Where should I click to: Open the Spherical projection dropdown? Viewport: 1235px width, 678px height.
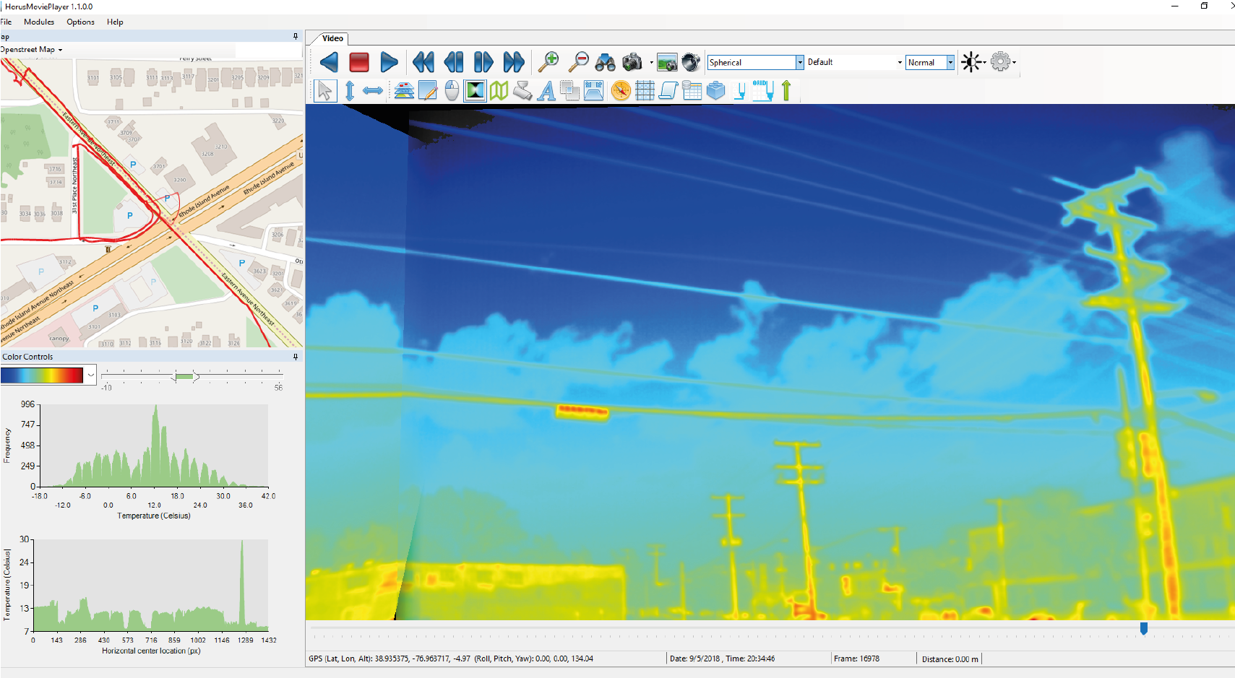(799, 62)
